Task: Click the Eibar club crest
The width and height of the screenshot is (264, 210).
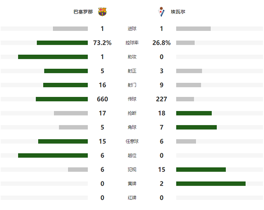Action: (x=161, y=12)
